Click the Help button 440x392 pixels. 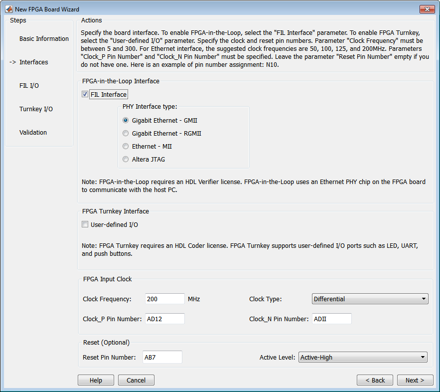[96, 380]
